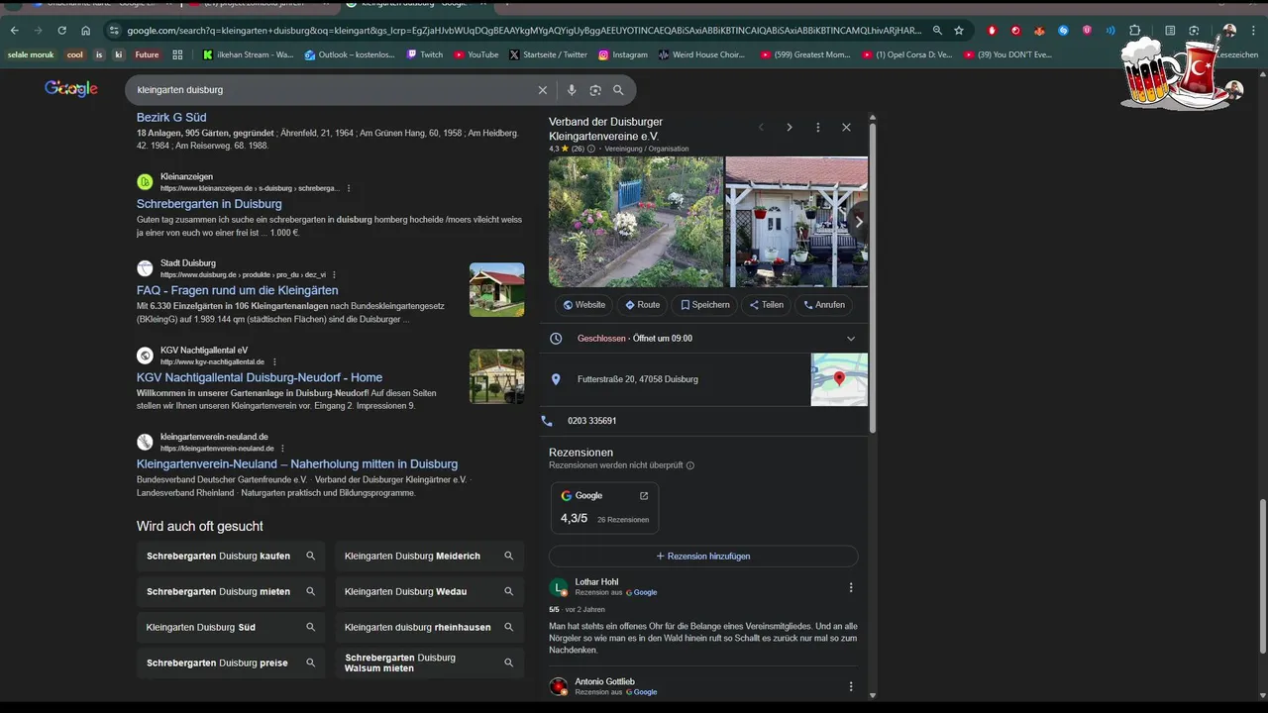Open Google Lens image search icon
This screenshot has height=713, width=1268.
595,90
